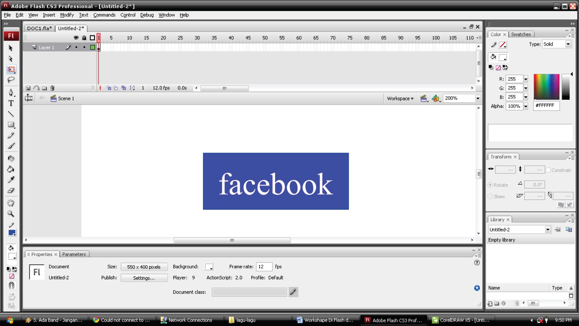Image resolution: width=579 pixels, height=326 pixels.
Task: Click the Swap Colors icon in Color panel
Action: point(506,67)
